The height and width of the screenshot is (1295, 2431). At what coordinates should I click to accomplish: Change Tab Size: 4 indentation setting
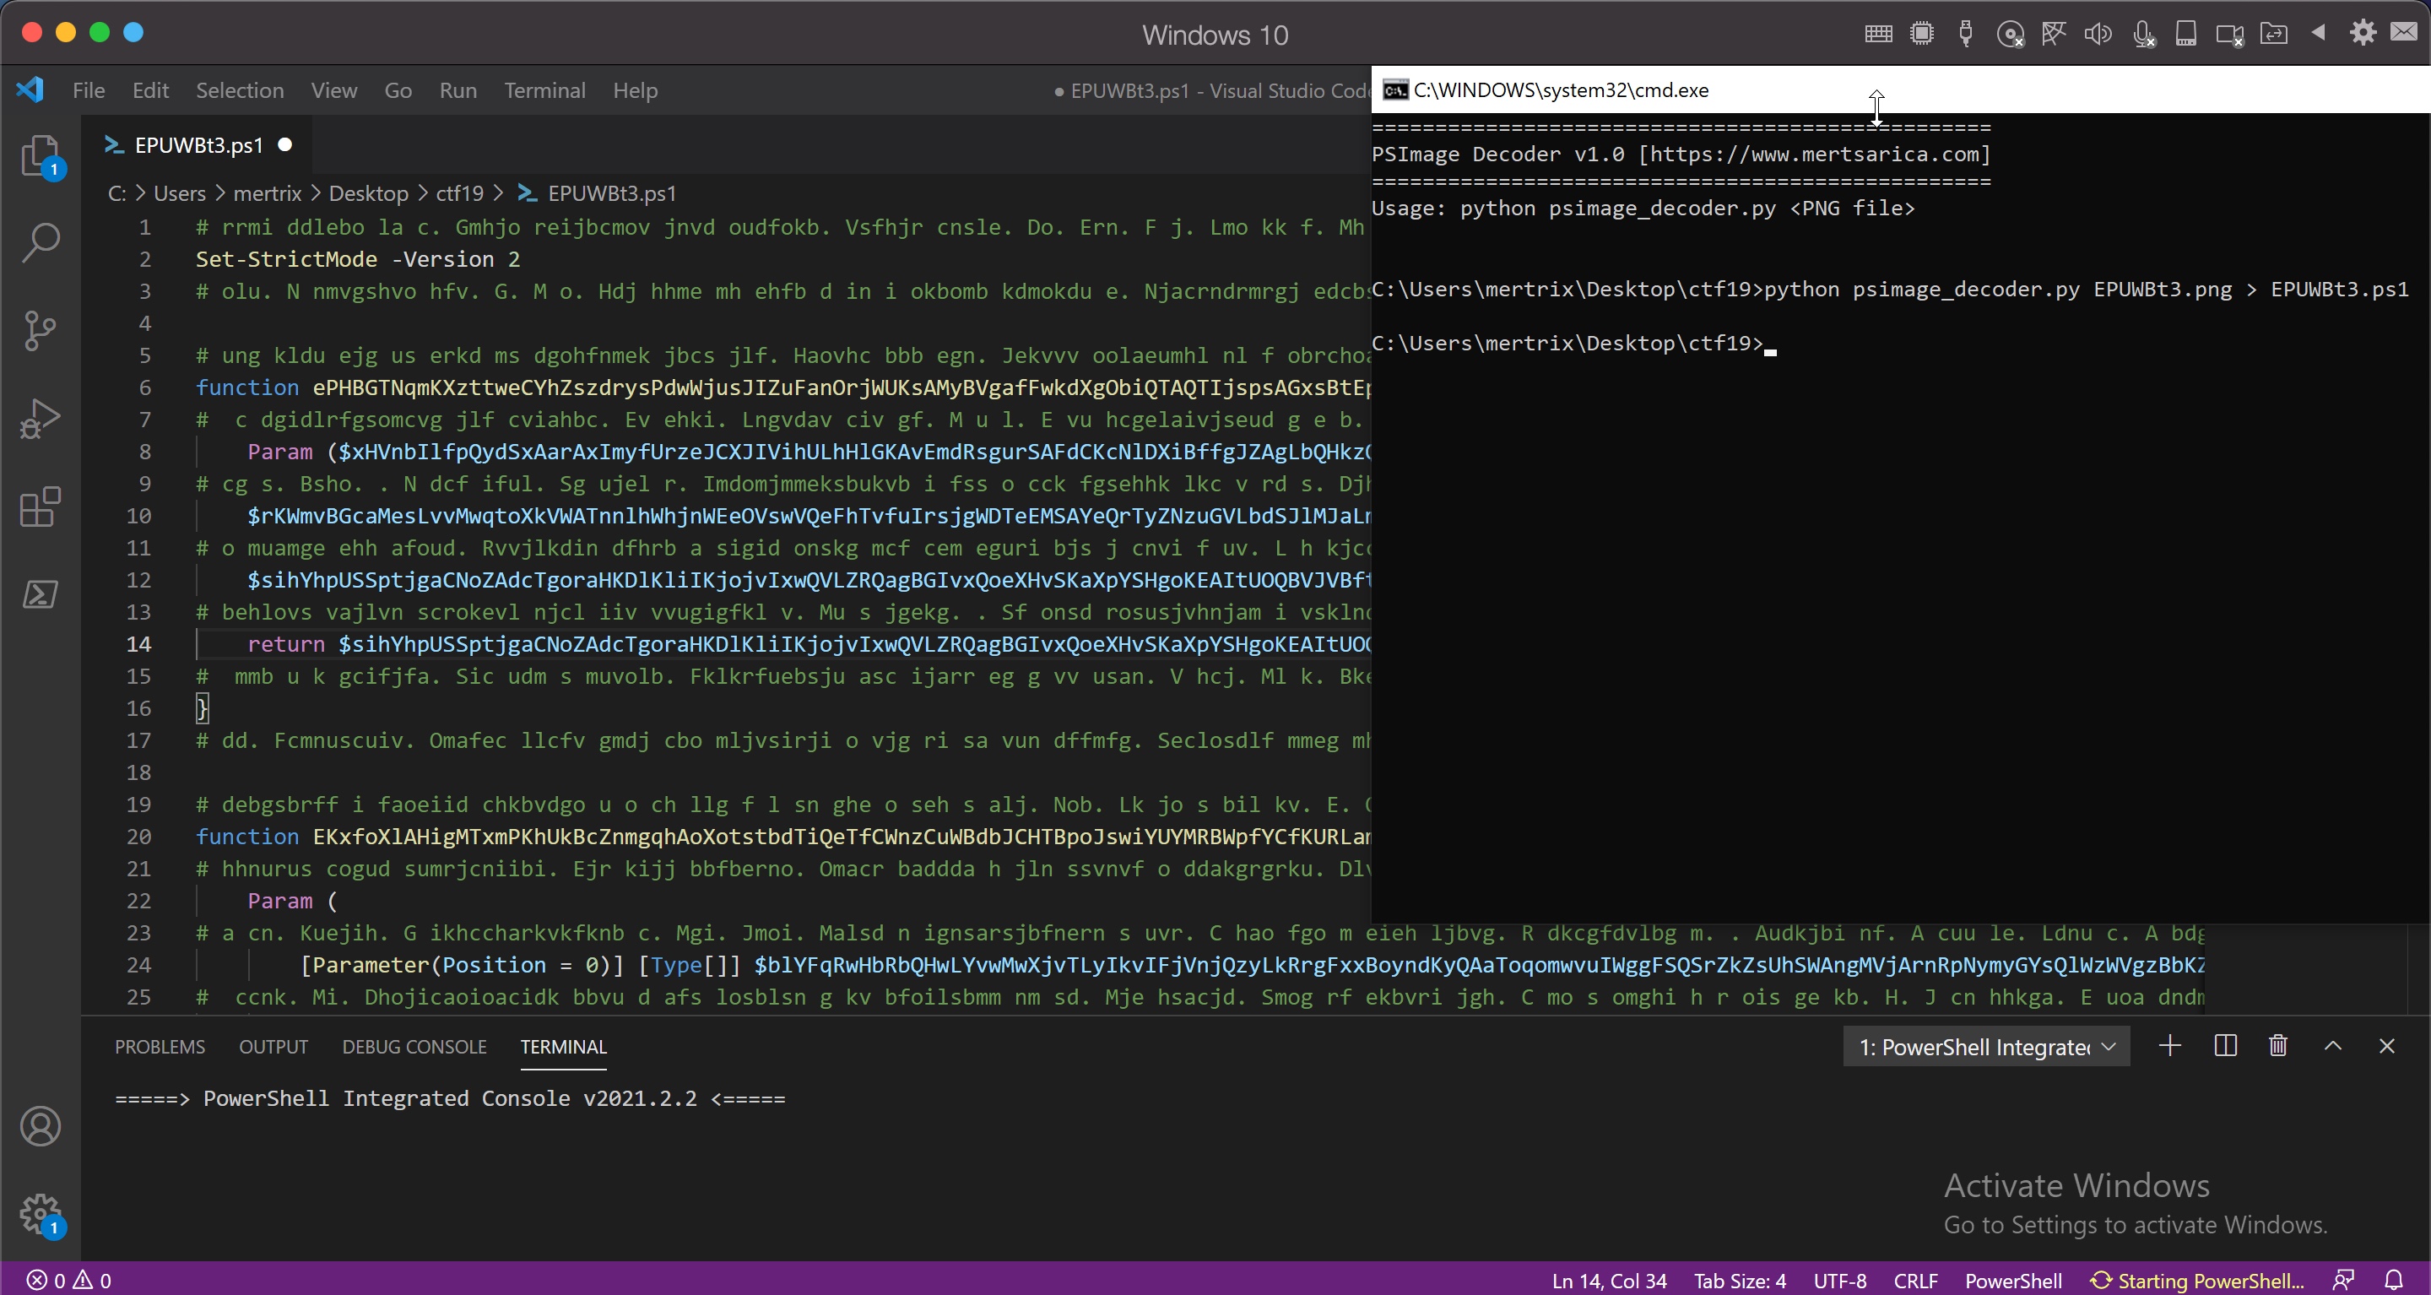pos(1739,1281)
